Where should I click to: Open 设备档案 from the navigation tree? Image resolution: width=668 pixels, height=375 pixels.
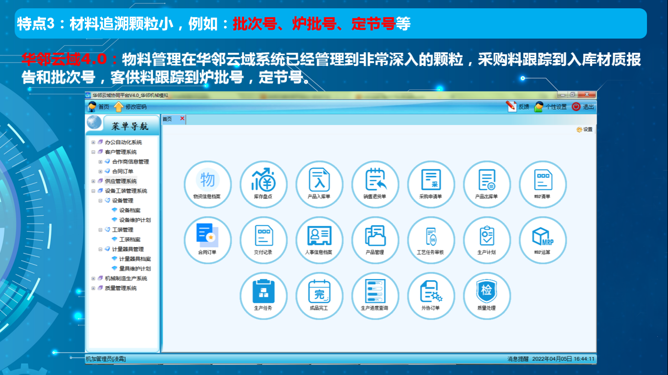click(x=130, y=210)
